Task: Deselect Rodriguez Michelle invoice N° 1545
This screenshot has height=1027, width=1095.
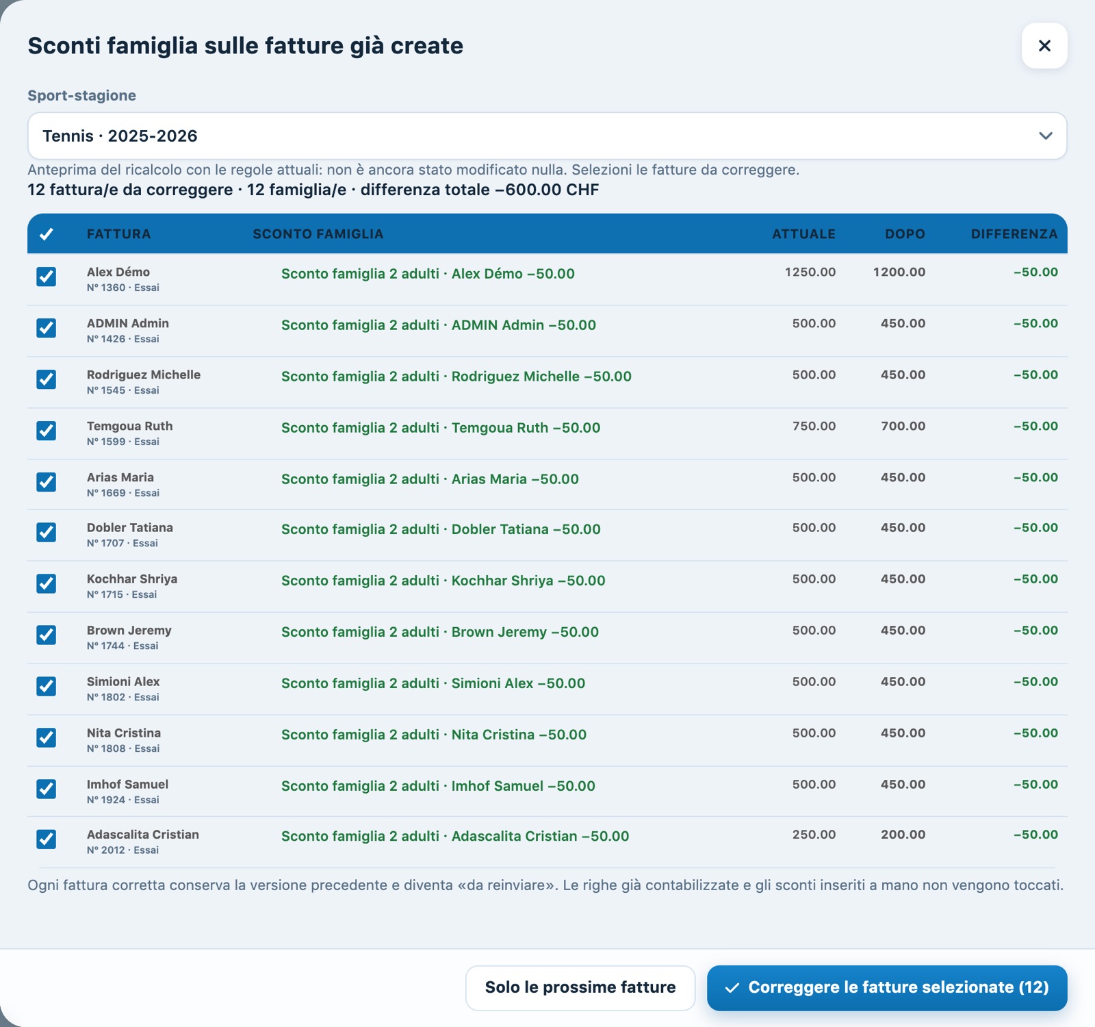Action: pyautogui.click(x=47, y=379)
